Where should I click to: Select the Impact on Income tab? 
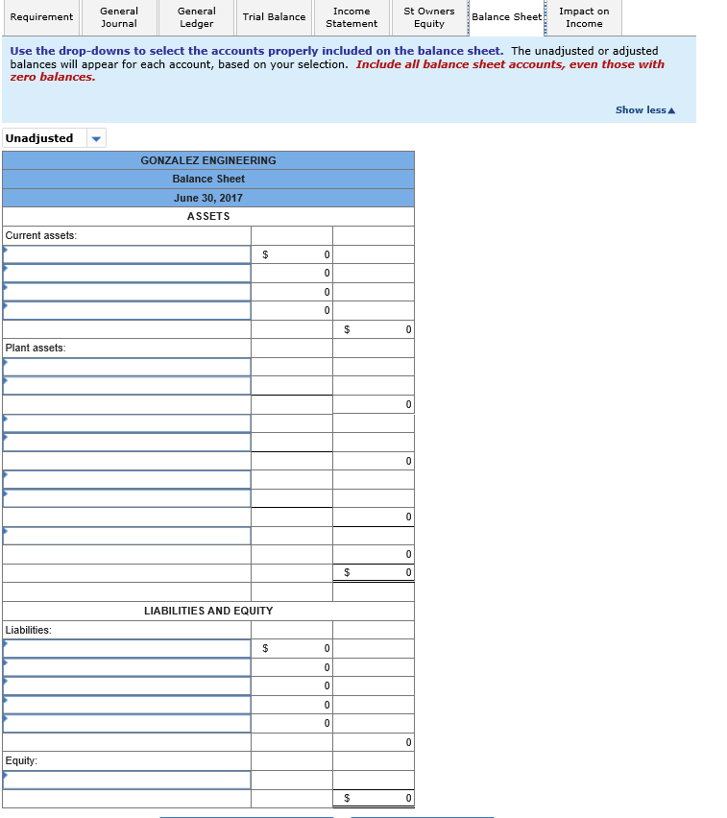[584, 17]
